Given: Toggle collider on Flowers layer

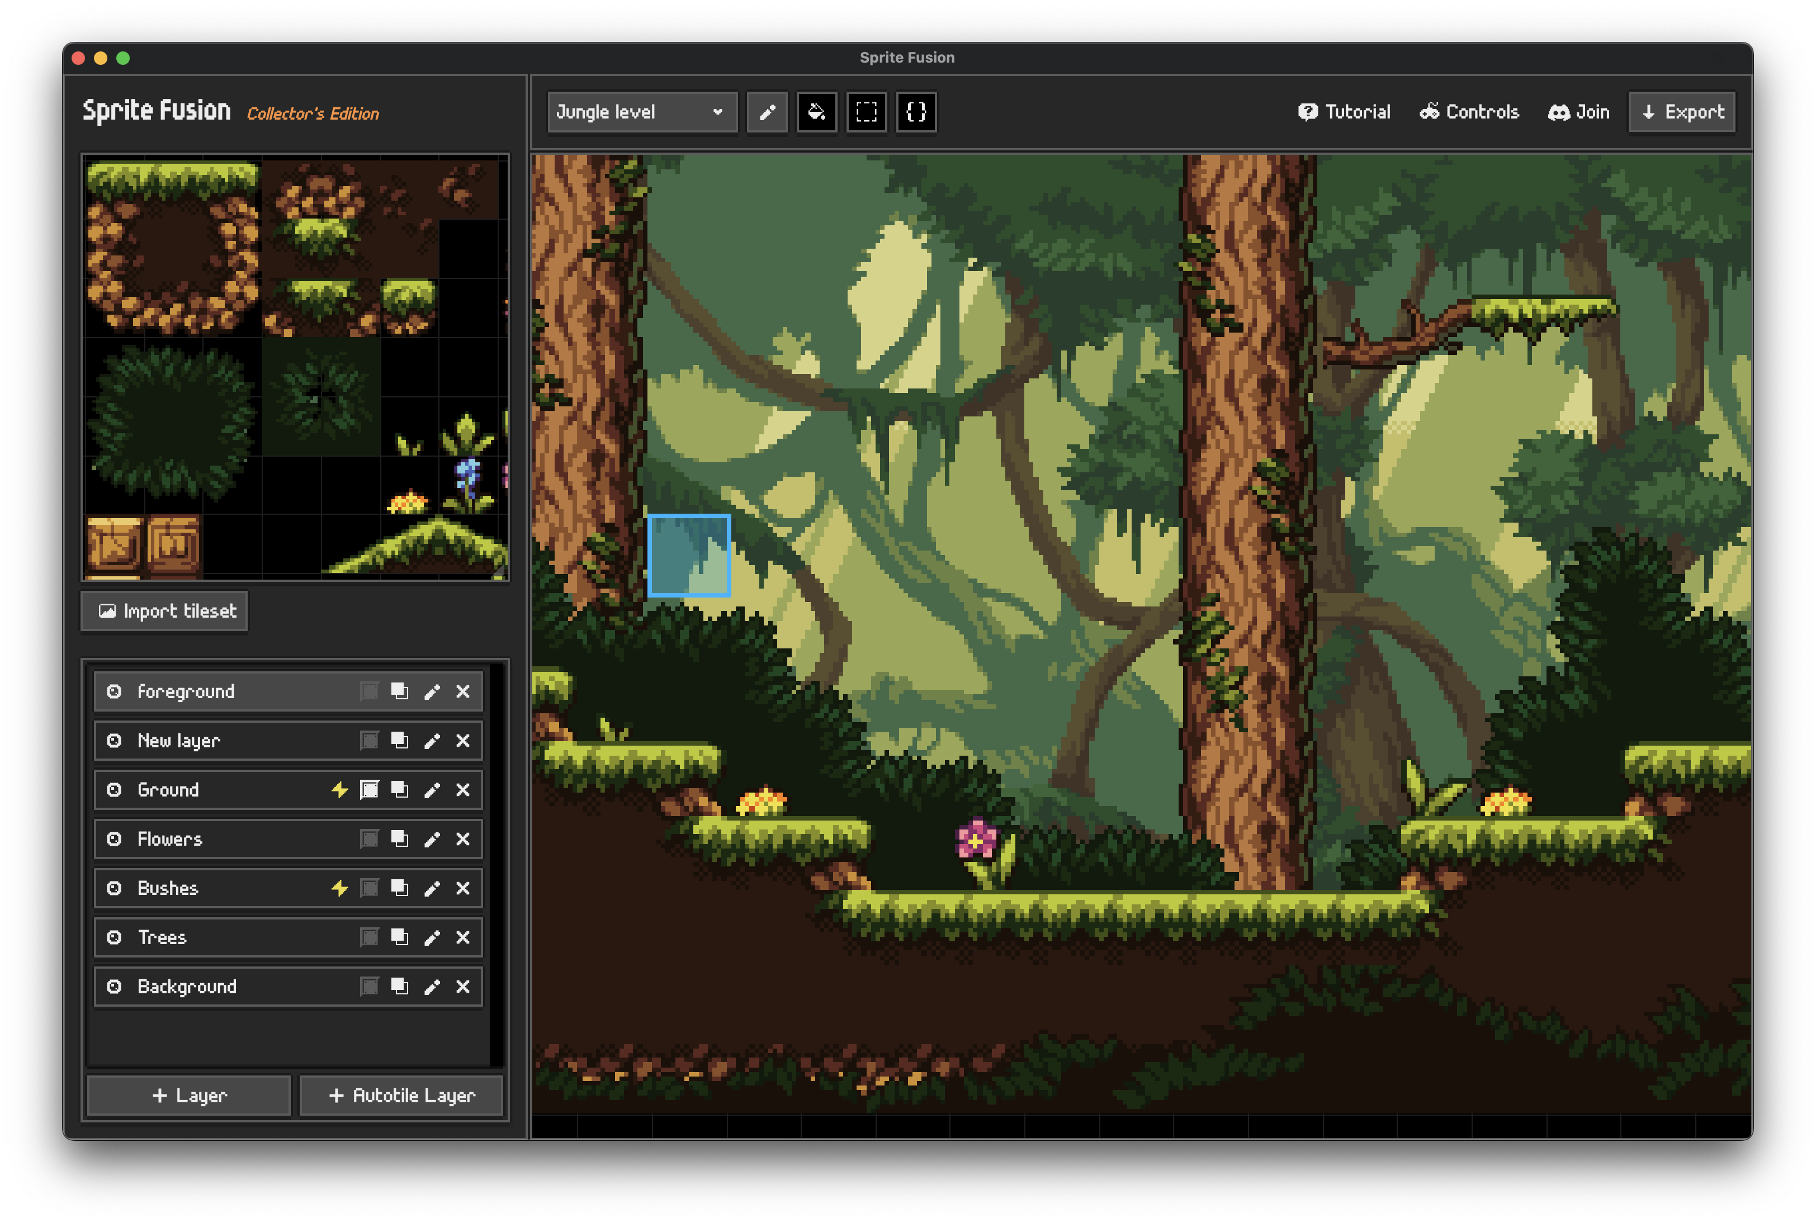Looking at the screenshot, I should click(x=369, y=839).
